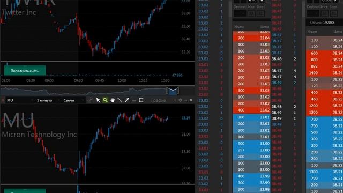
Task: Click the 38.46 trade with size 2
Action: (284, 59)
